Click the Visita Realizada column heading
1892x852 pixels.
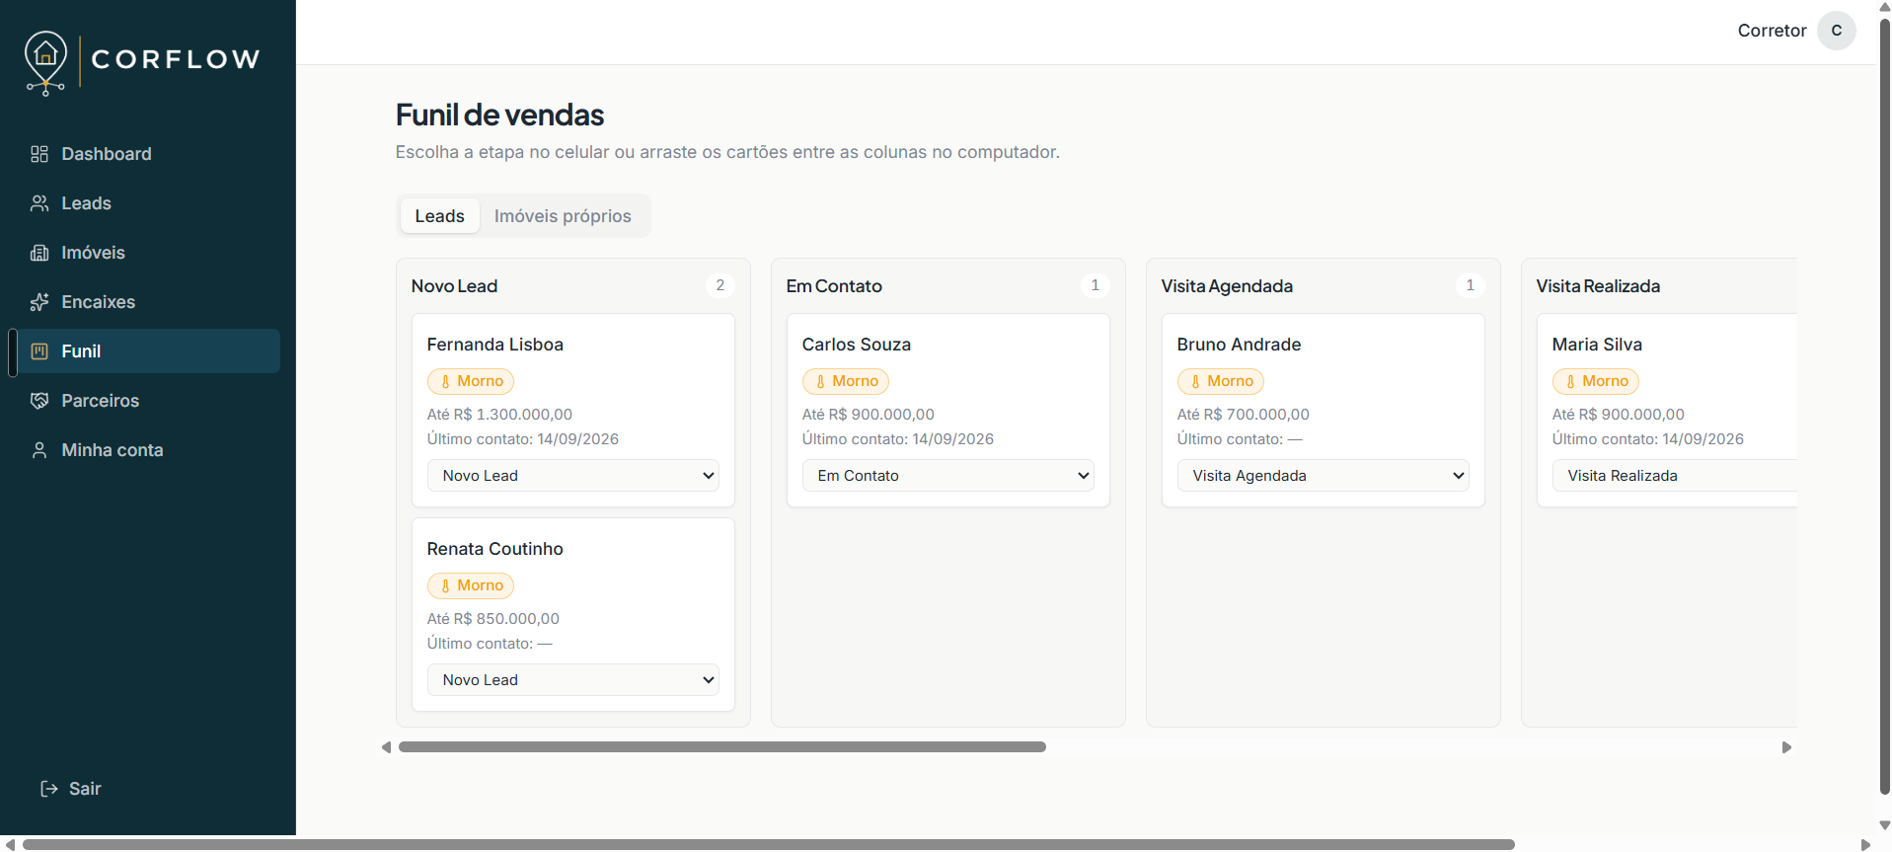tap(1598, 286)
